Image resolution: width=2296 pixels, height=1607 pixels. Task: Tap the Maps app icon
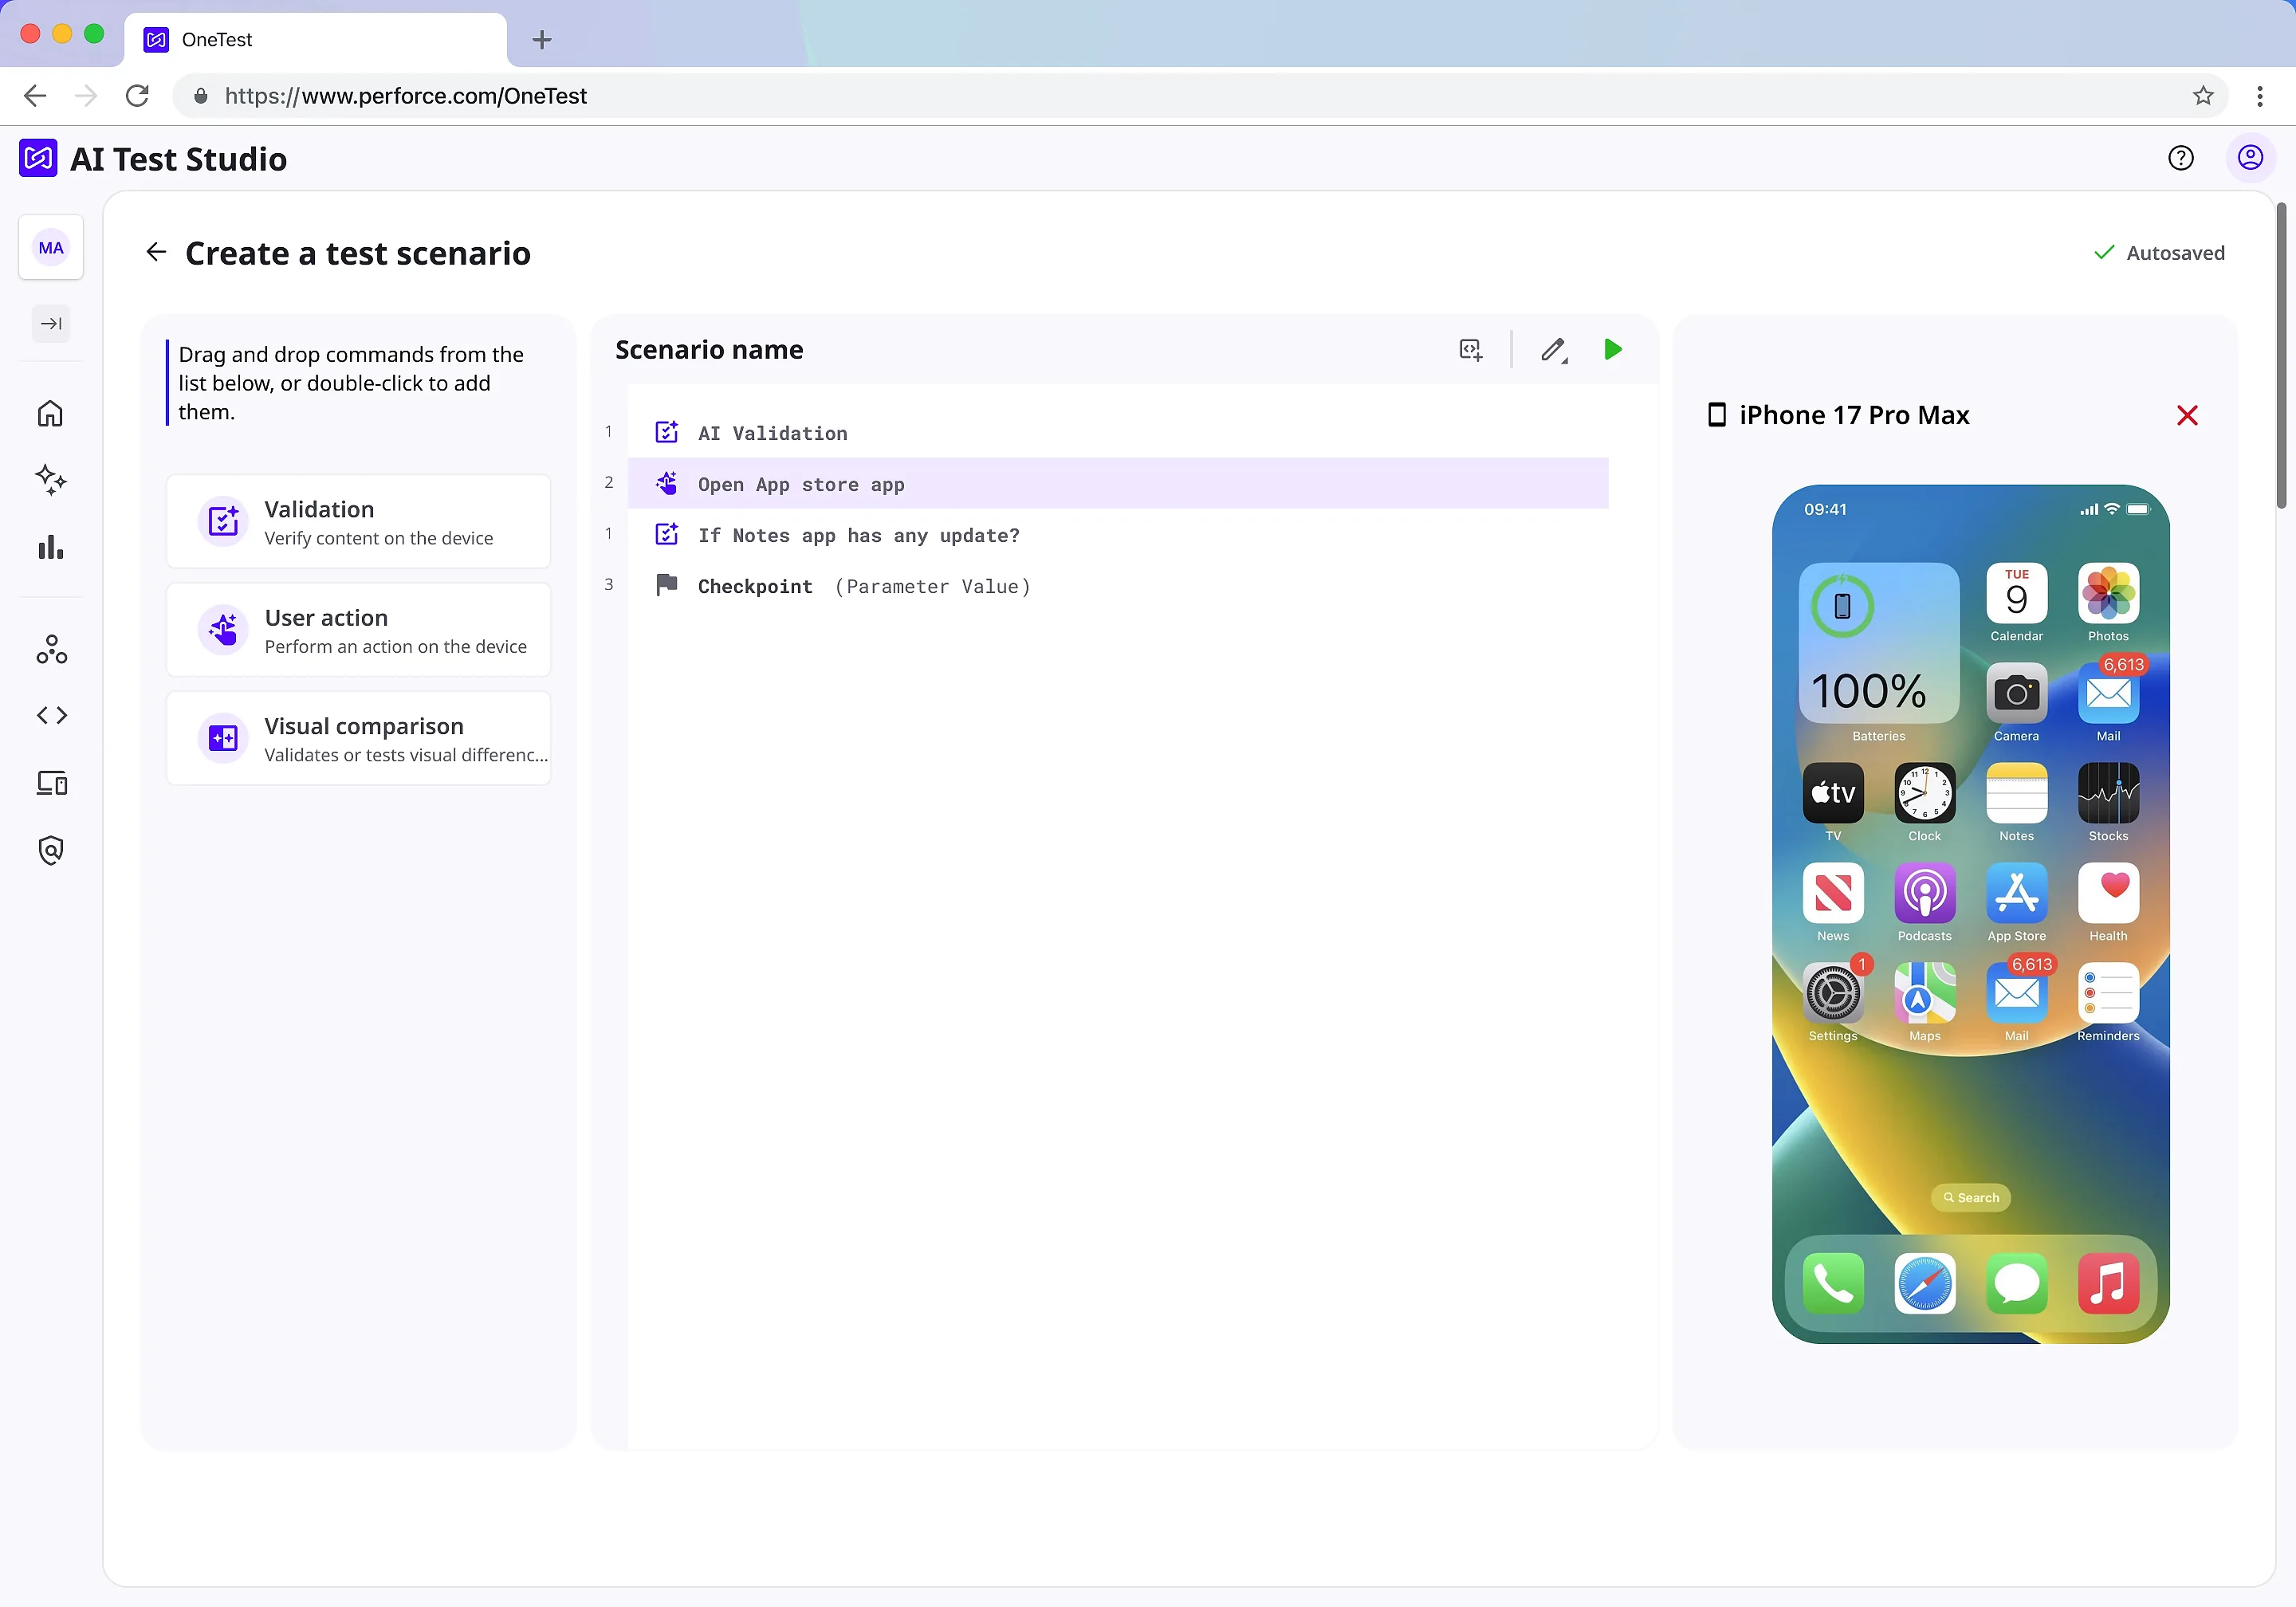[1924, 993]
